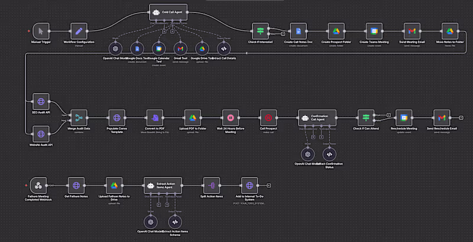This screenshot has width=473, height=242.
Task: Open the Reschedule Meeting calendar node
Action: (x=404, y=118)
